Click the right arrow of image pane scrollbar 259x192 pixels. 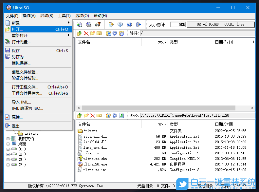coord(252,108)
